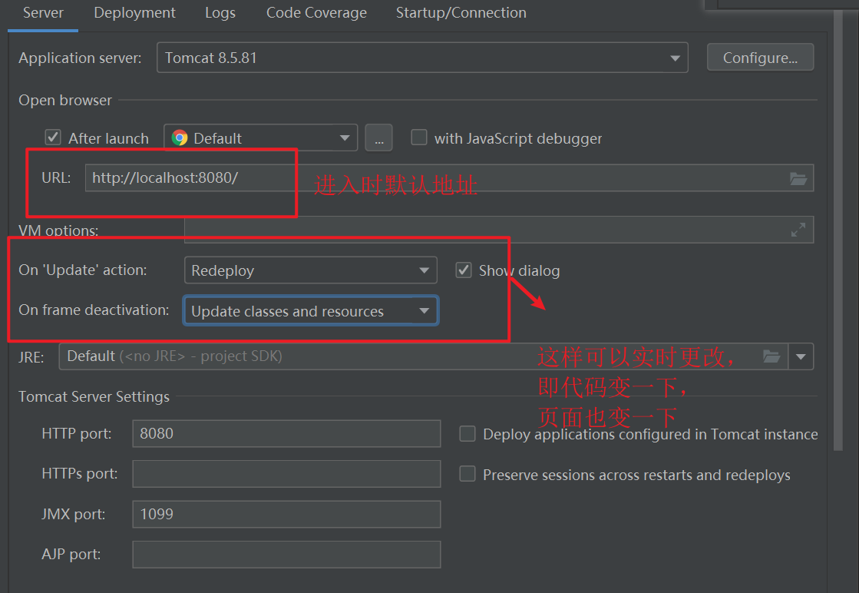Click the empty AJP port field
859x593 pixels.
(x=286, y=554)
